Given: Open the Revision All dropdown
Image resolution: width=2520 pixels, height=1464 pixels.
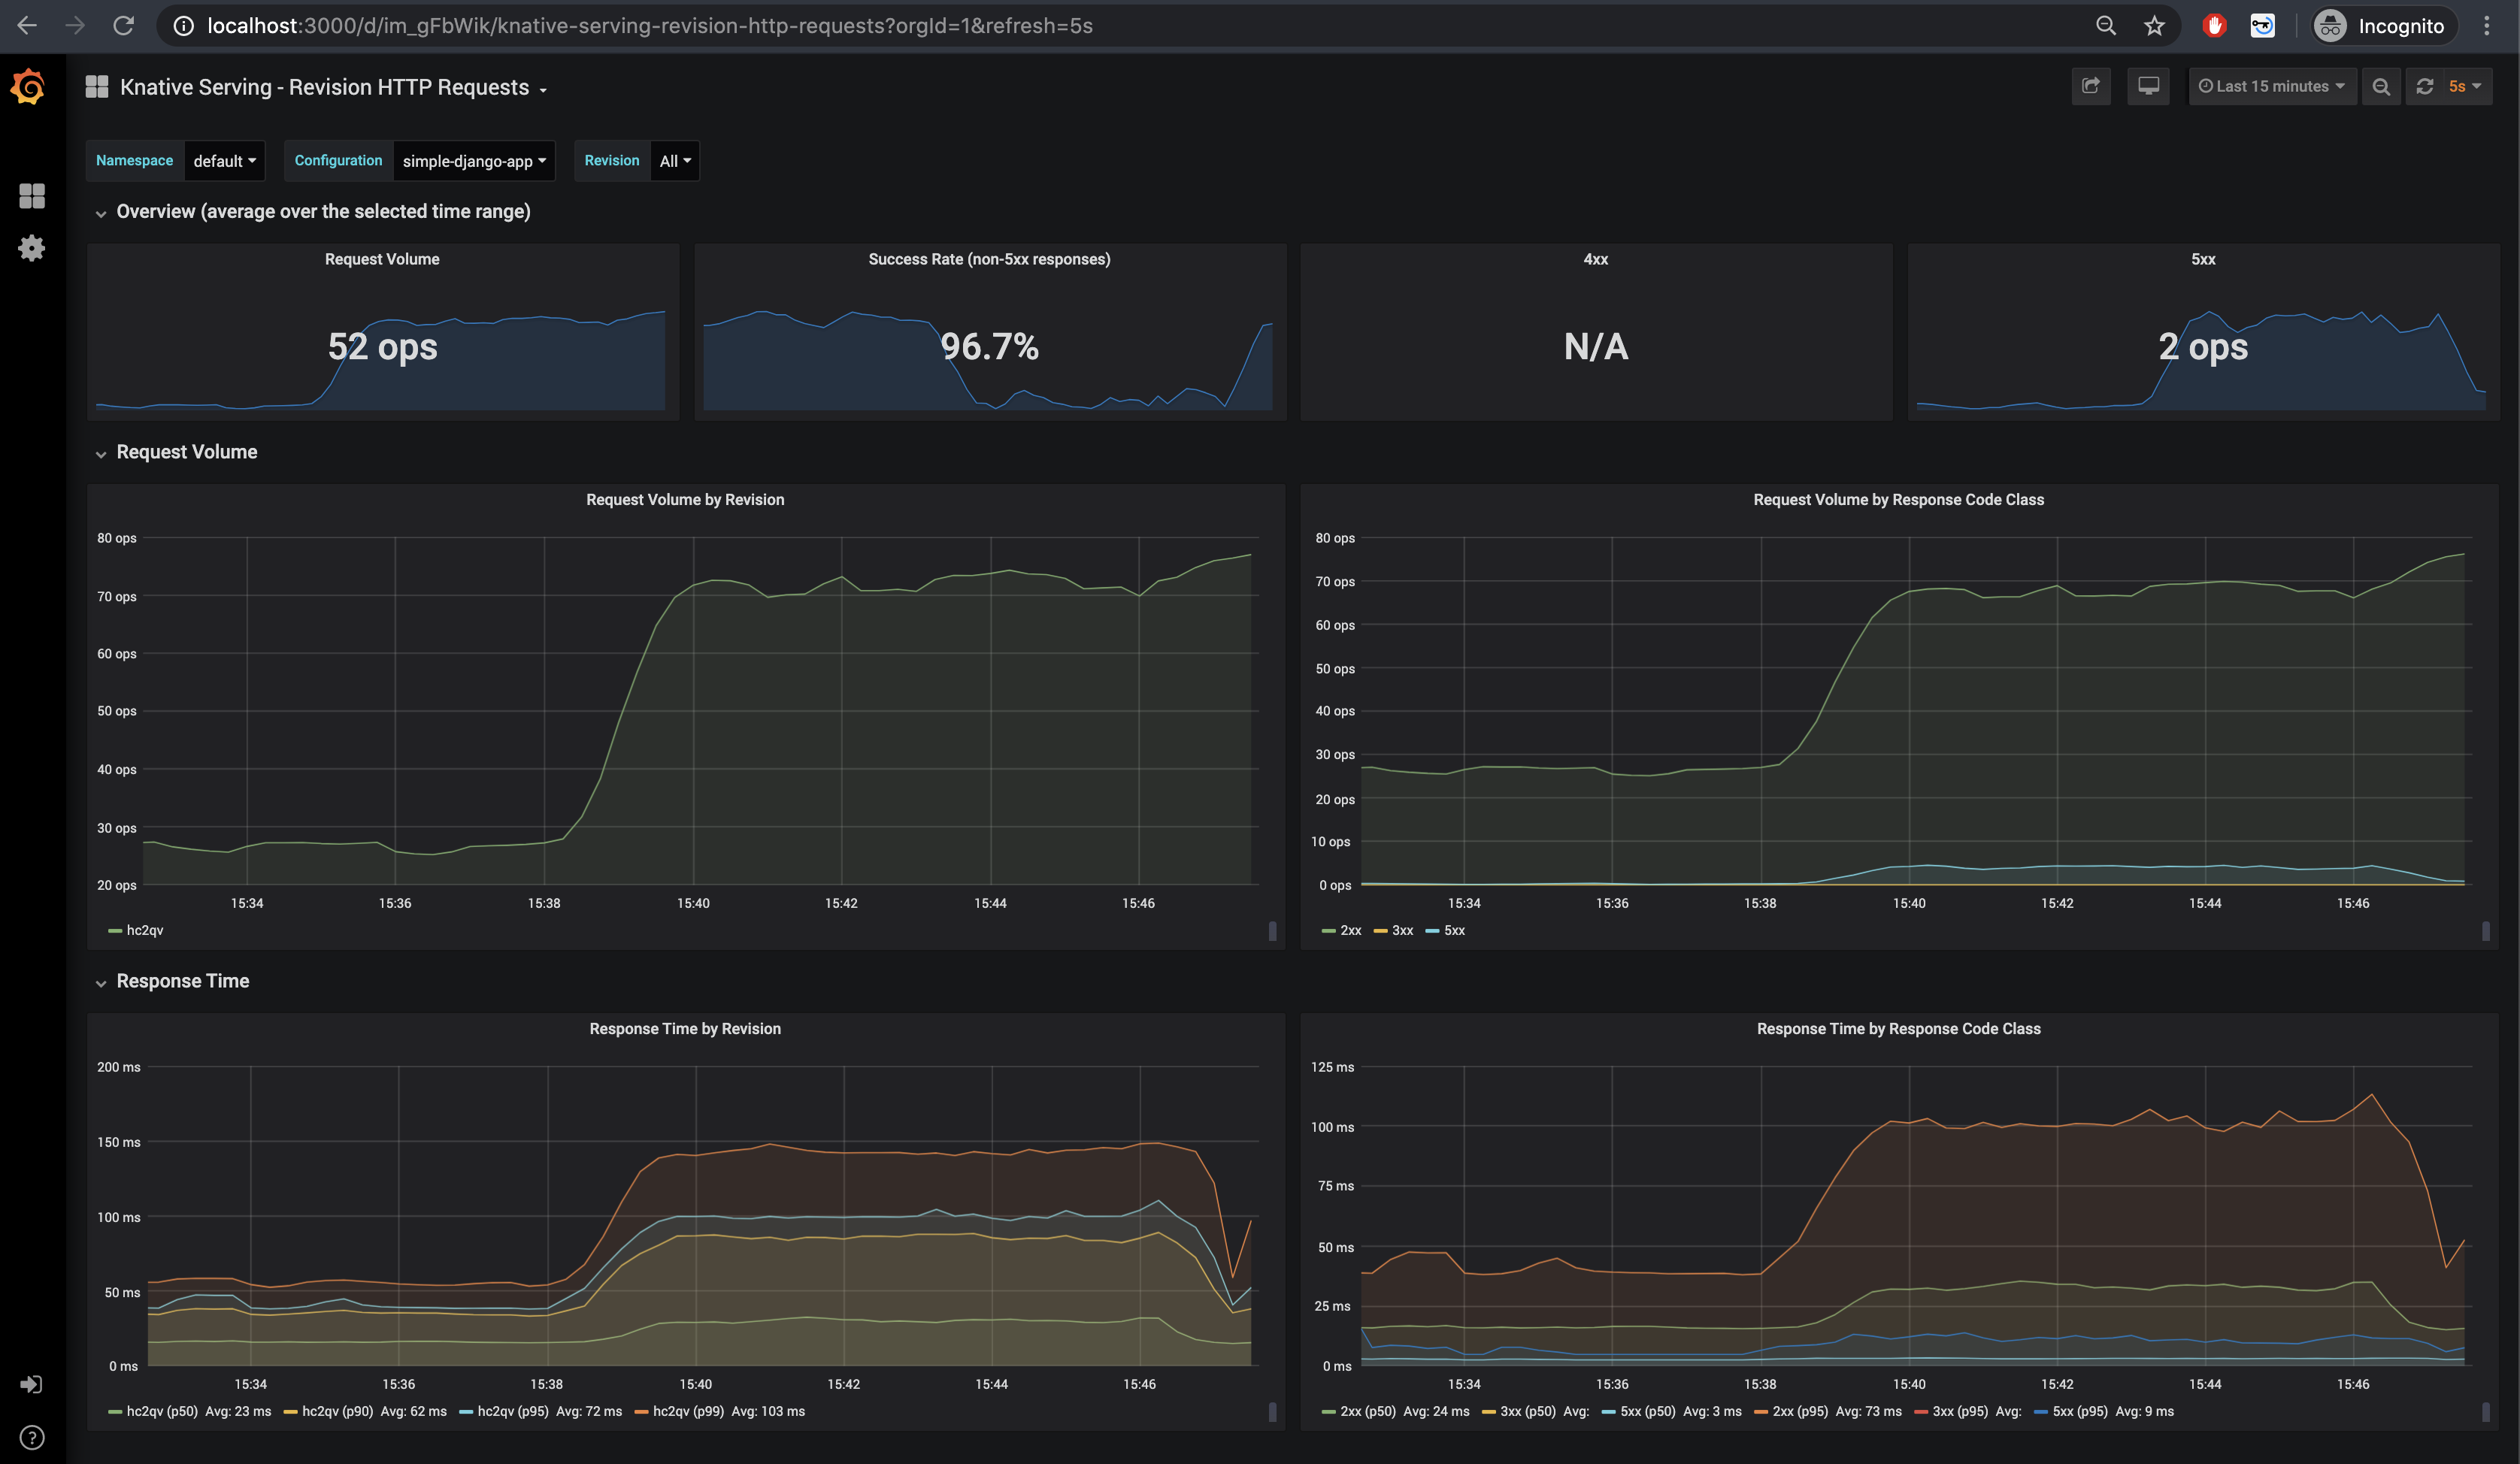Looking at the screenshot, I should [x=675, y=161].
